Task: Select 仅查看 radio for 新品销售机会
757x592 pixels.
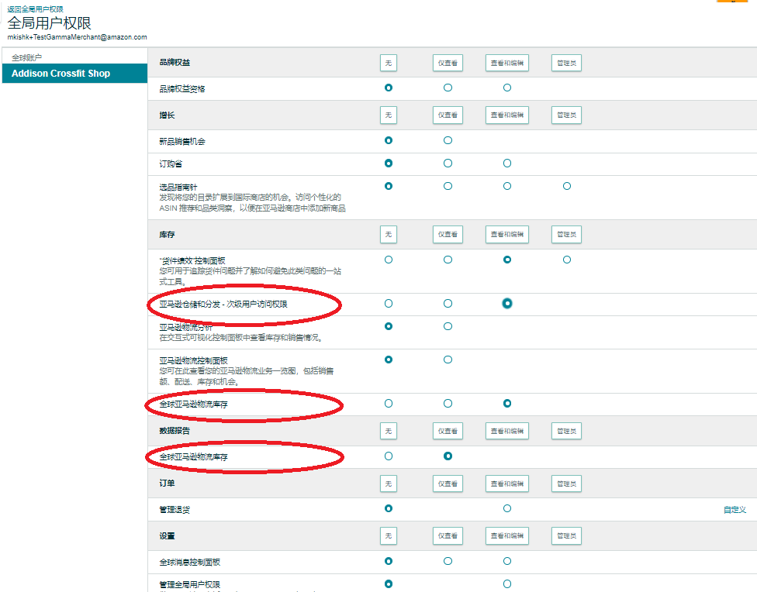Action: 448,140
